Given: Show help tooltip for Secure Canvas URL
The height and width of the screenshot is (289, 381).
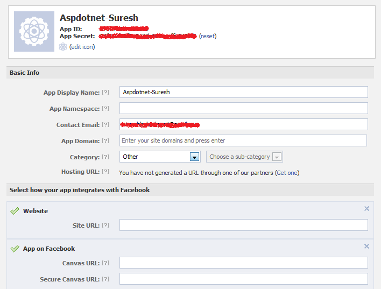Looking at the screenshot, I should [x=105, y=279].
